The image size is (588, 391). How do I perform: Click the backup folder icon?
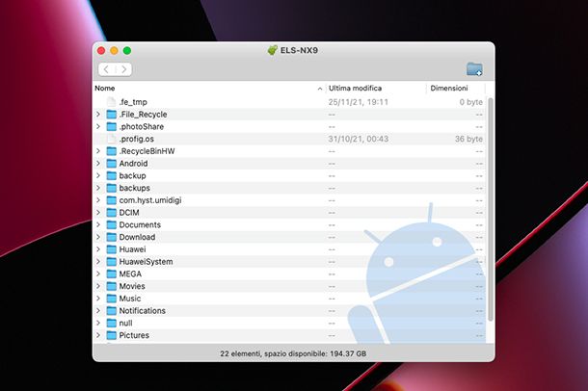point(112,175)
